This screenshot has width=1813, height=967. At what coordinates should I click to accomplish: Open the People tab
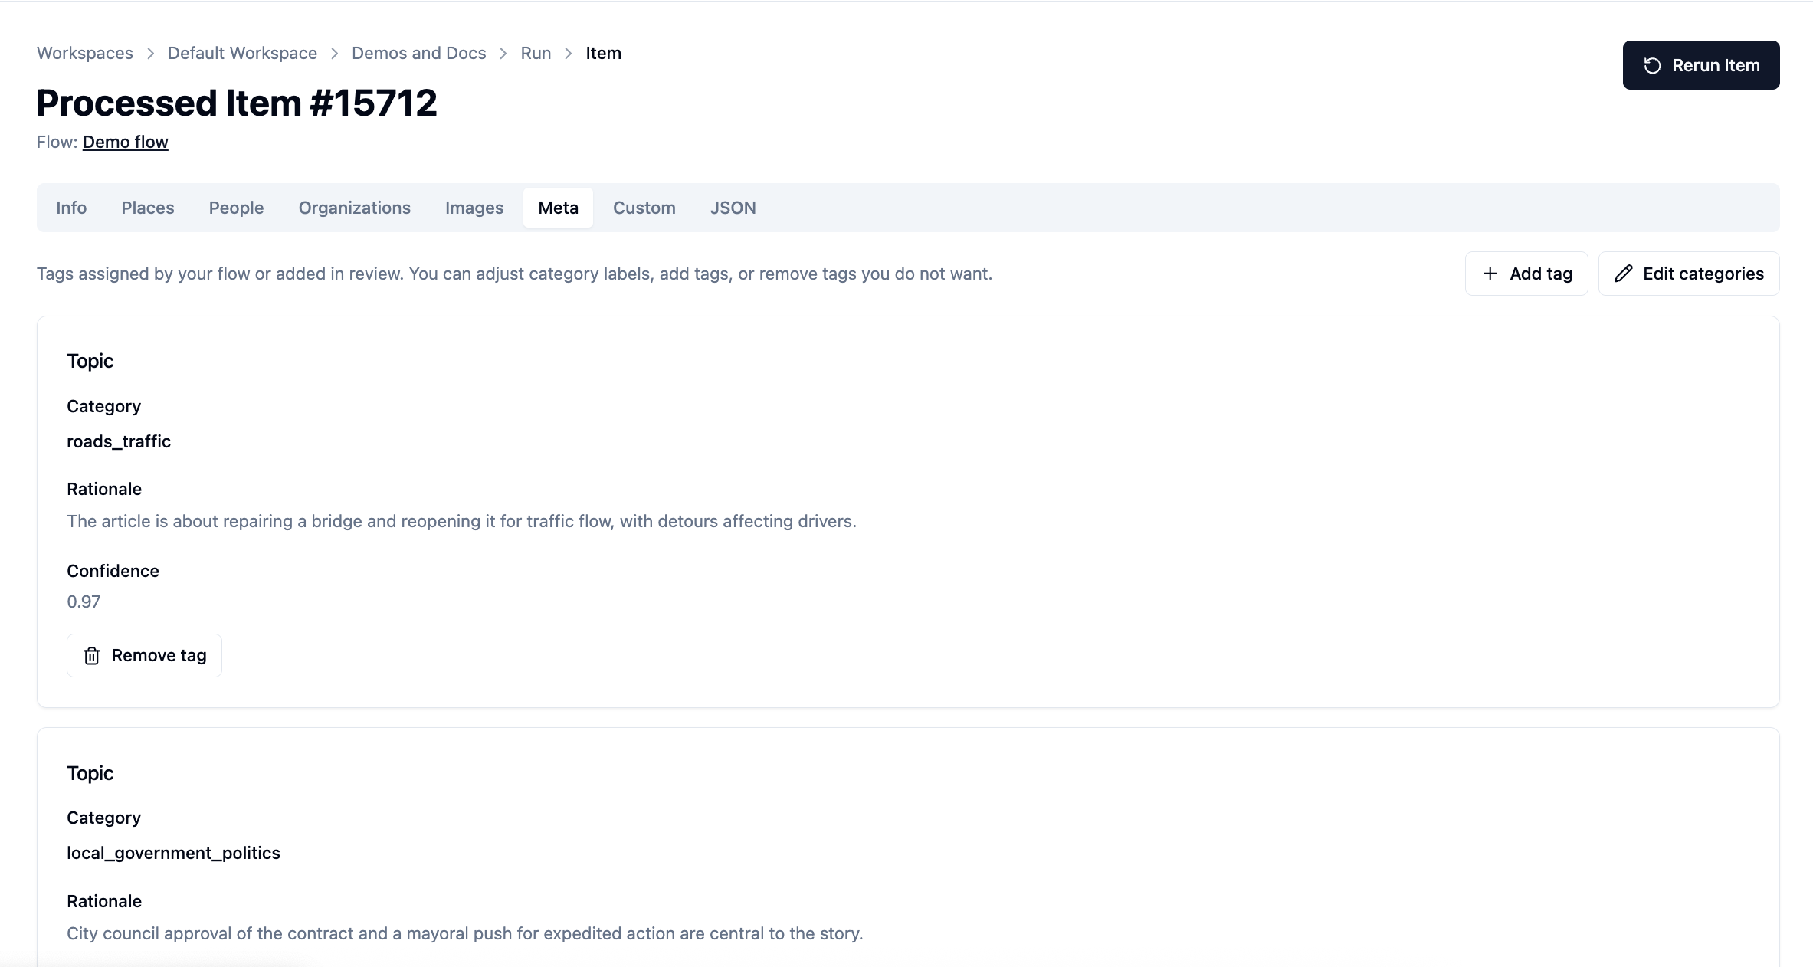pyautogui.click(x=236, y=208)
